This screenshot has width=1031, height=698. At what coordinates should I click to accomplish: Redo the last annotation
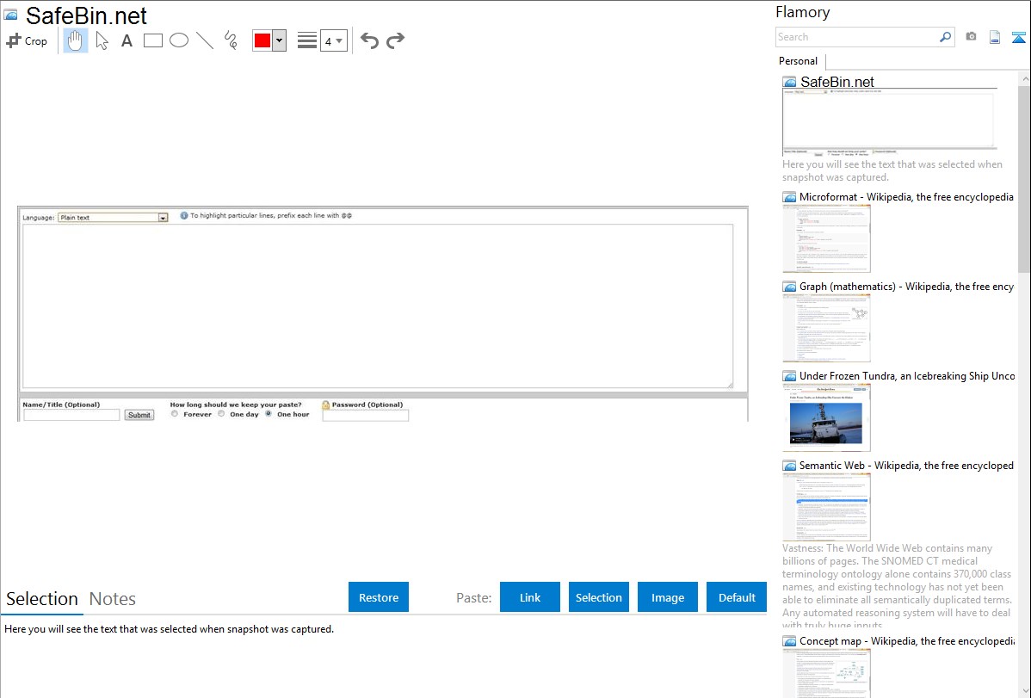(395, 40)
